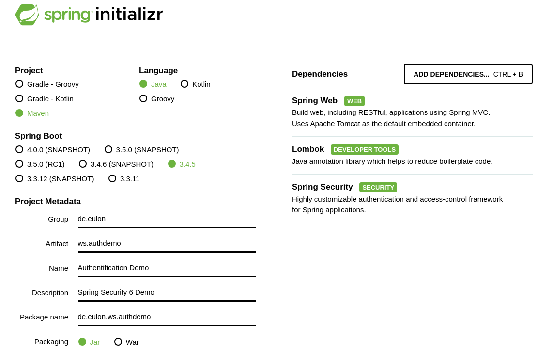Click the Group input field

click(167, 219)
